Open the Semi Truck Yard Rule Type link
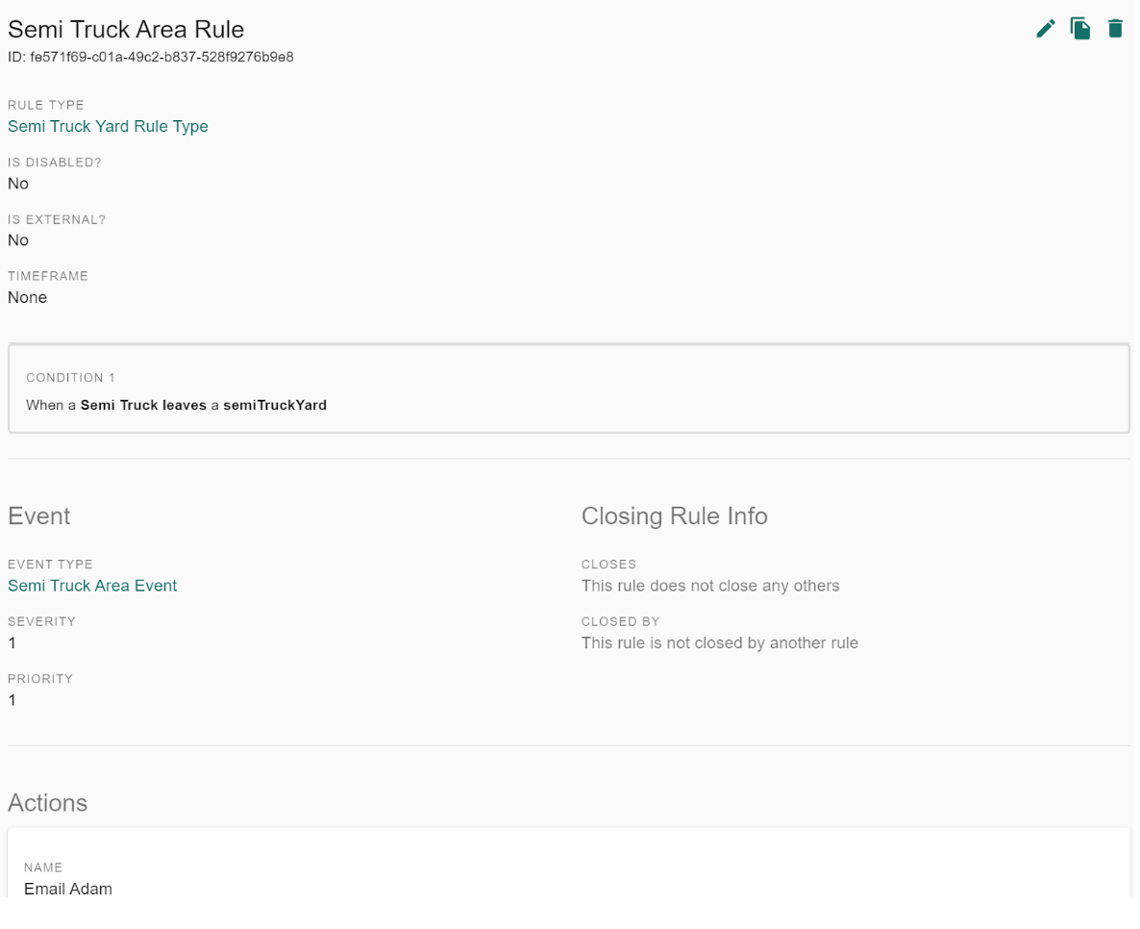 coord(108,126)
